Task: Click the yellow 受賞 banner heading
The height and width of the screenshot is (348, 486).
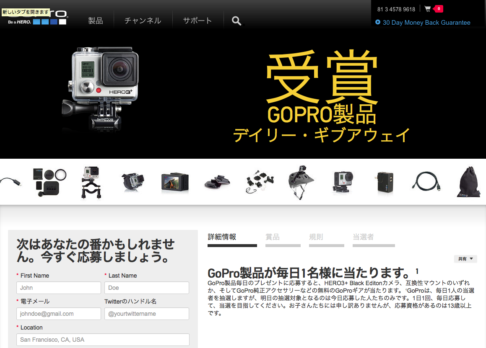Action: [x=322, y=77]
